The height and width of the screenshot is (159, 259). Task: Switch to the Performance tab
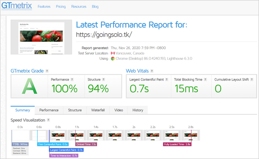coord(49,110)
